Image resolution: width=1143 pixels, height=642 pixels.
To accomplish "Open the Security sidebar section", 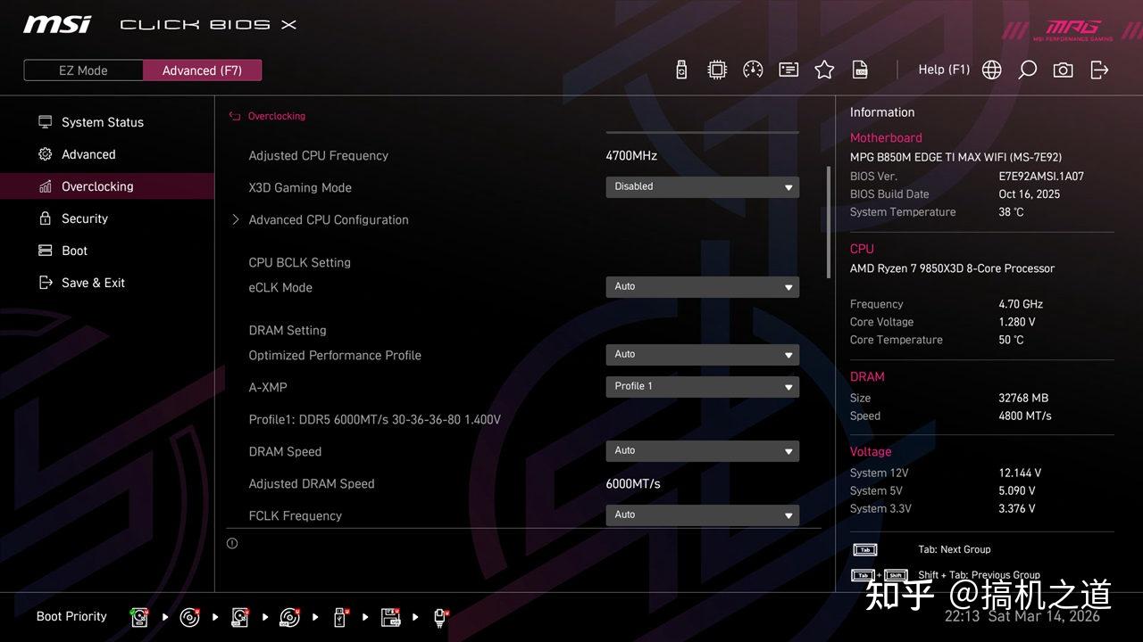I will tap(107, 218).
